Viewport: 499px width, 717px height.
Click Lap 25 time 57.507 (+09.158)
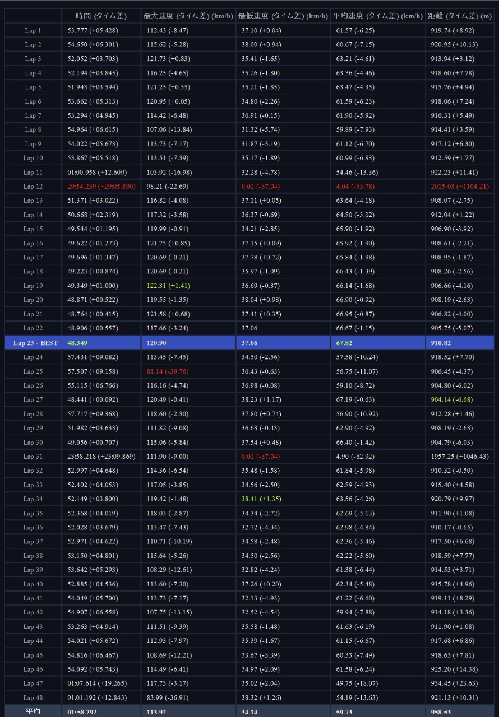(x=93, y=371)
